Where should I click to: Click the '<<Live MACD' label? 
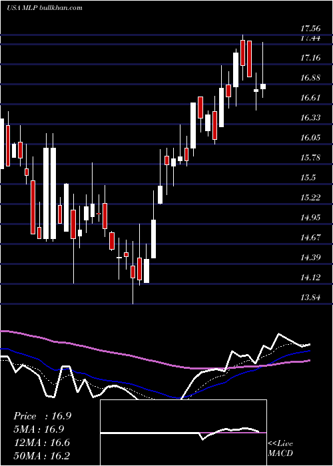click(x=280, y=448)
